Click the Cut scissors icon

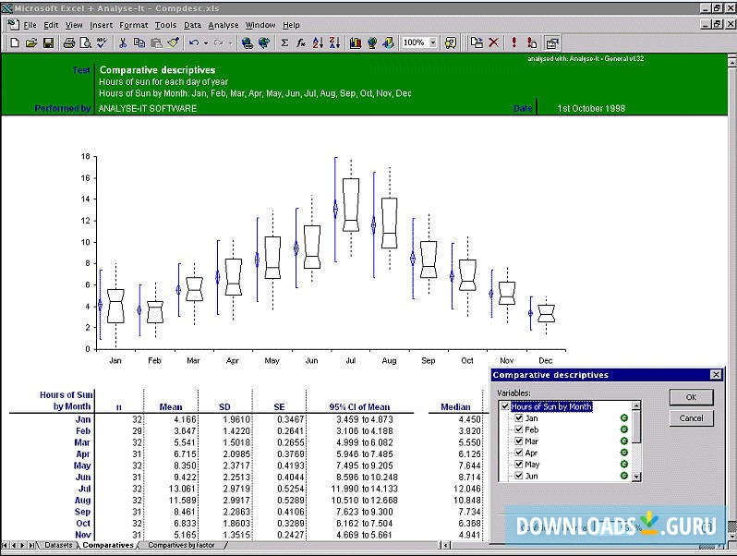pyautogui.click(x=122, y=42)
